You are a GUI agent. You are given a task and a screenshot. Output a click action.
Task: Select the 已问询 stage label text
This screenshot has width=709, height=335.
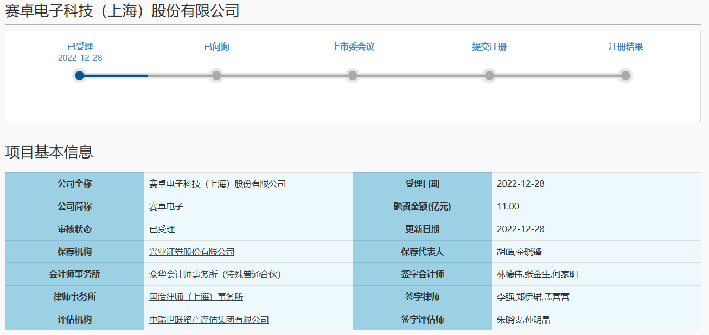click(216, 47)
